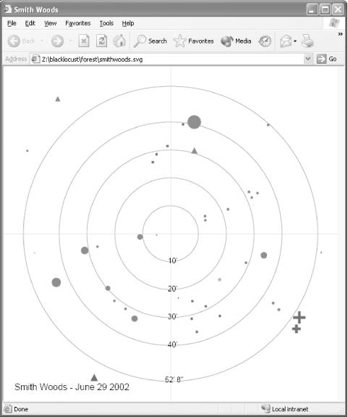This screenshot has width=348, height=417.
Task: Open the Edit menu
Action: coord(30,23)
